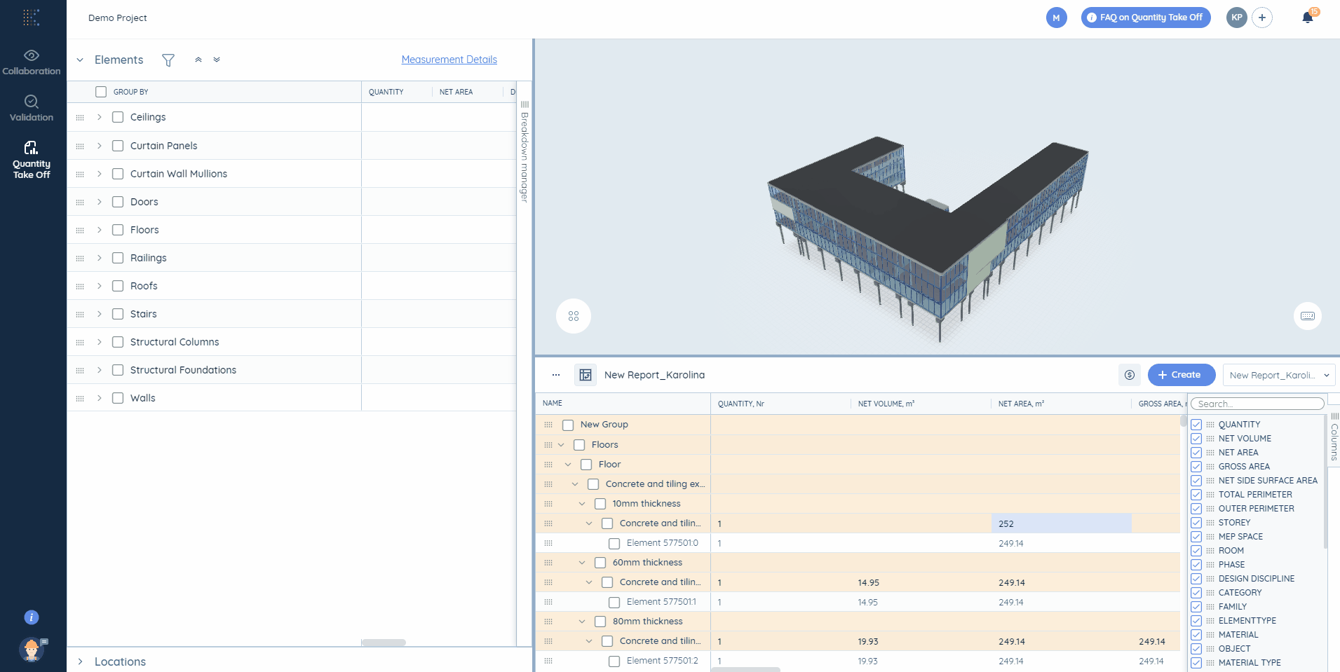Expand the Curtain Panels group

point(100,146)
